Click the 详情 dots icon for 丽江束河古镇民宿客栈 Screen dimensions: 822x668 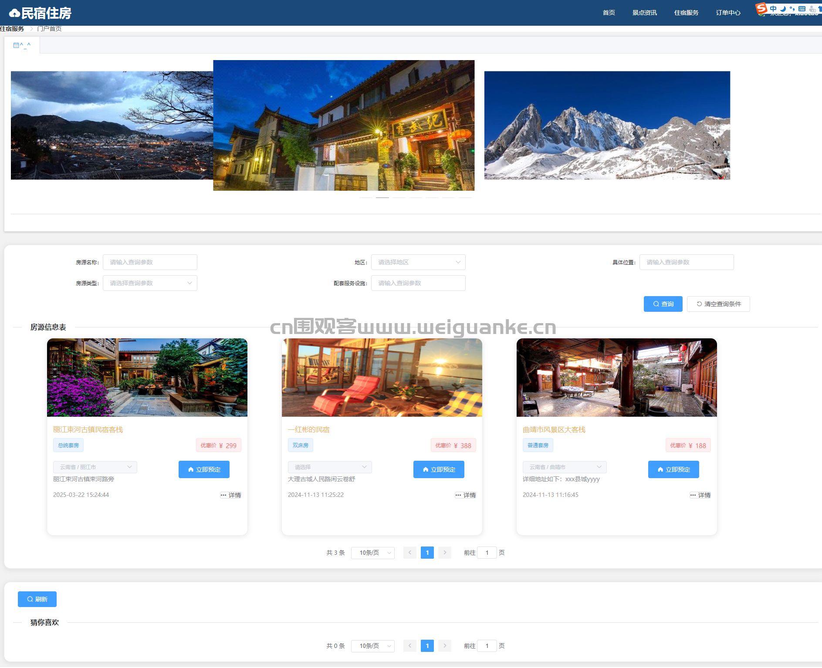point(223,495)
